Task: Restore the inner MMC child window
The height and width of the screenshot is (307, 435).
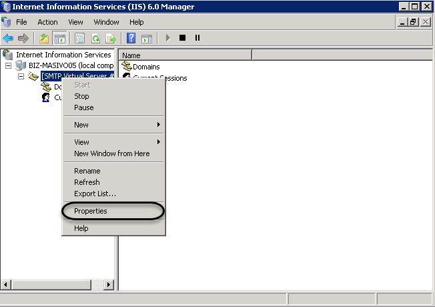Action: click(x=413, y=22)
